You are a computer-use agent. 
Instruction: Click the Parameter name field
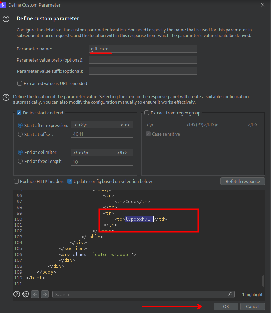tap(143, 49)
